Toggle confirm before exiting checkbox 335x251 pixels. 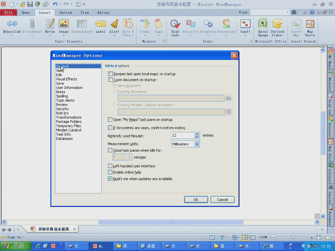click(x=110, y=128)
